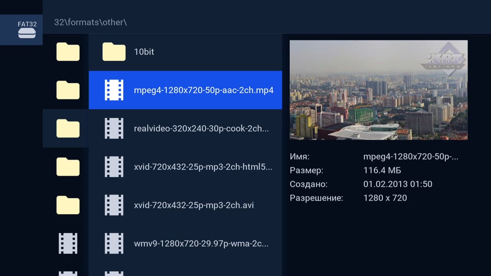This screenshot has width=491, height=276.
Task: Click film icon of xvid html5 file
Action: pos(114,167)
